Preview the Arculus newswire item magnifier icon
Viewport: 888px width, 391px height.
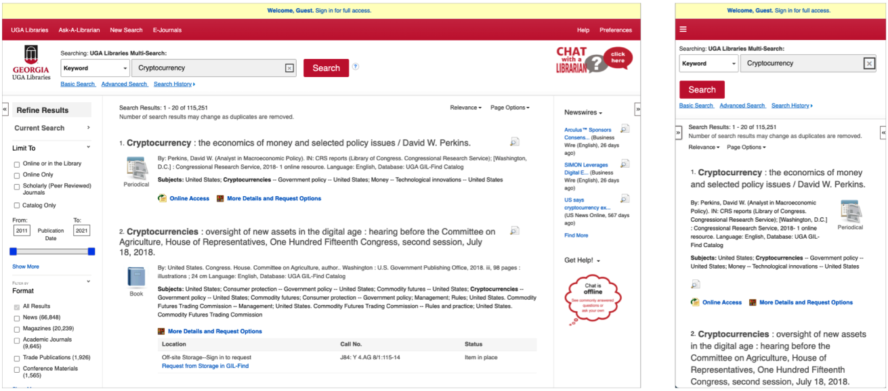point(625,129)
